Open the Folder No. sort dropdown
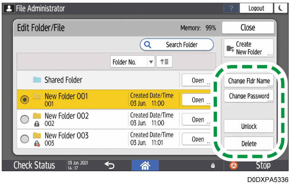290x184 pixels. [x=132, y=61]
